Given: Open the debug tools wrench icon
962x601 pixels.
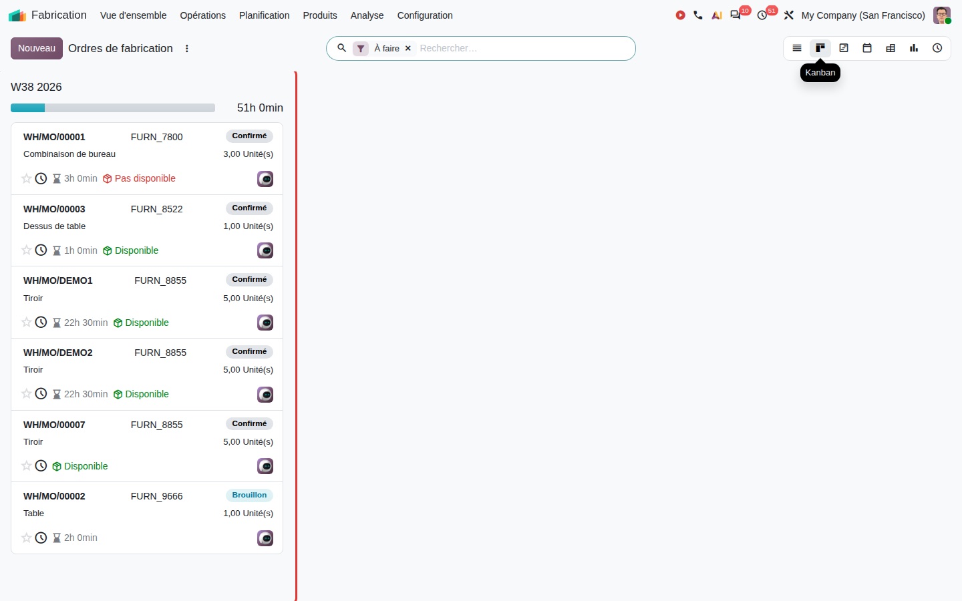Looking at the screenshot, I should click(x=789, y=15).
